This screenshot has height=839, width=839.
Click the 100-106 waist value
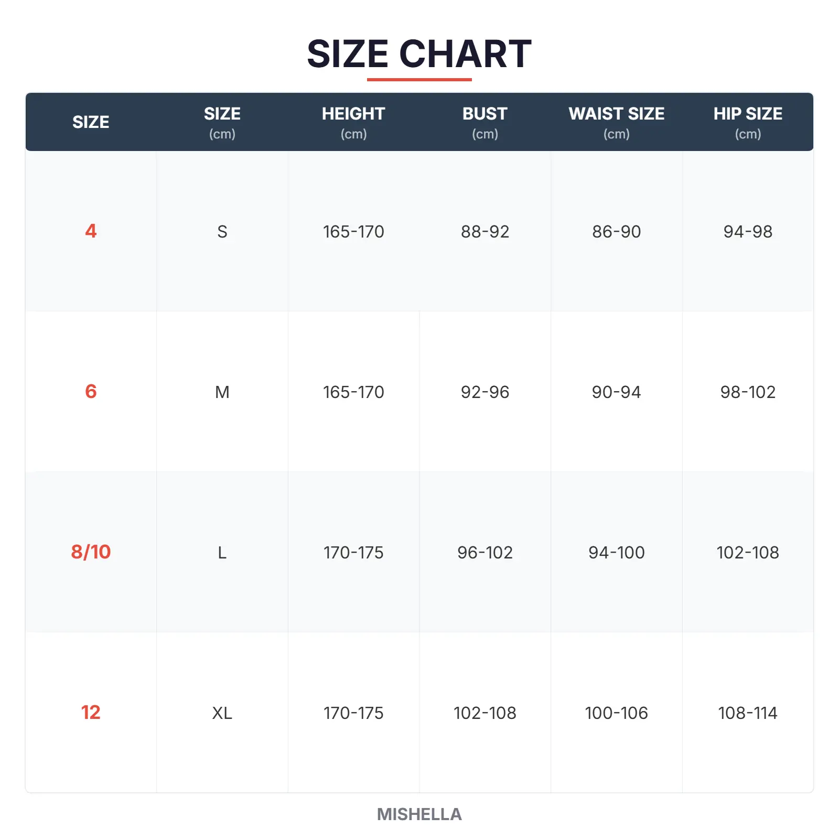click(616, 713)
